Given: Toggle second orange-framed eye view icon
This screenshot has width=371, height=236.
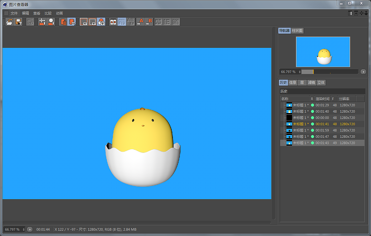Looking at the screenshot, I should 92,22.
